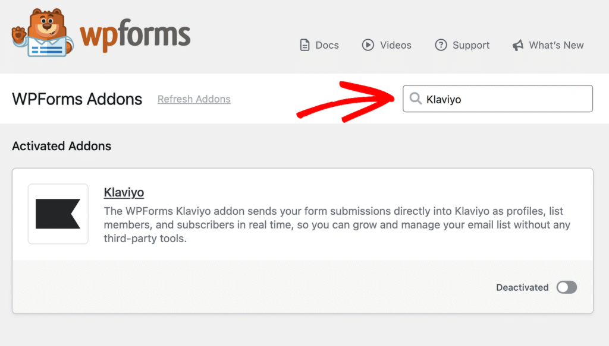Click the Videos play circle icon
This screenshot has height=346, width=609.
pyautogui.click(x=368, y=45)
